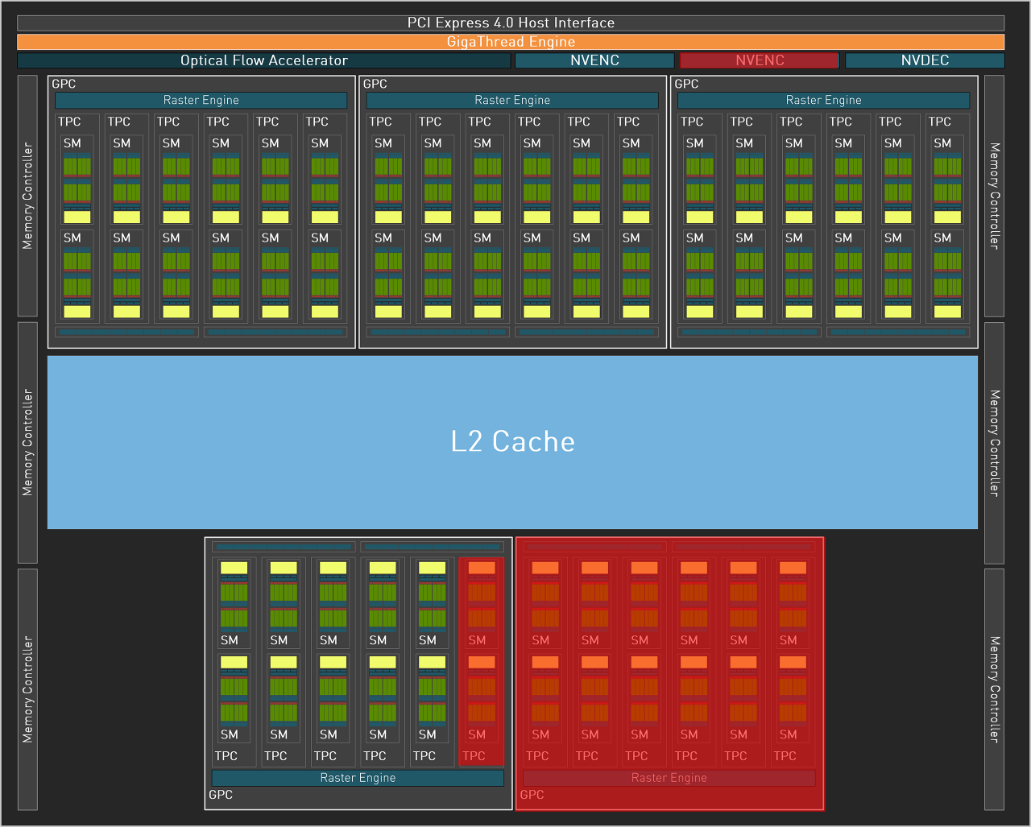Screen dimensions: 1031x827
Task: Click the Memory Controller left of the upper-left GPC
Action: [27, 196]
